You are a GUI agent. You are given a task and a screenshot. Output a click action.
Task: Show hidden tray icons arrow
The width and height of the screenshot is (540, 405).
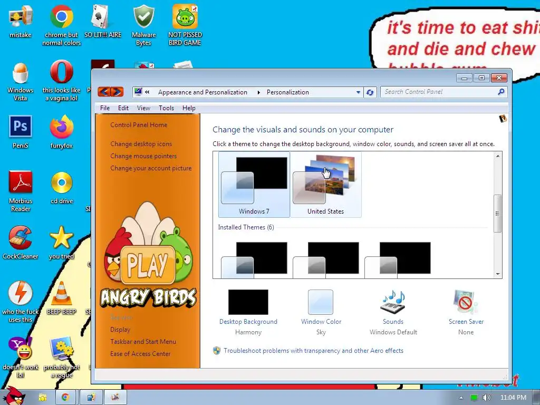tap(461, 398)
